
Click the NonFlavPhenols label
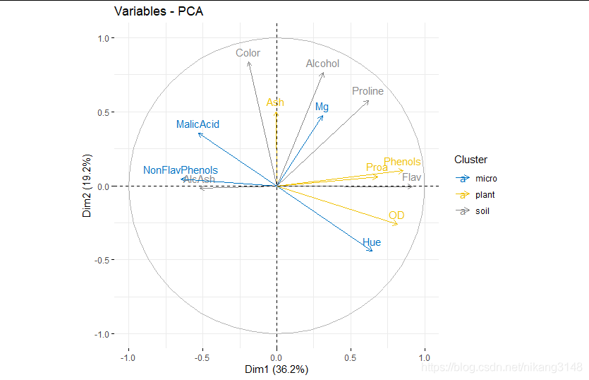coord(181,170)
